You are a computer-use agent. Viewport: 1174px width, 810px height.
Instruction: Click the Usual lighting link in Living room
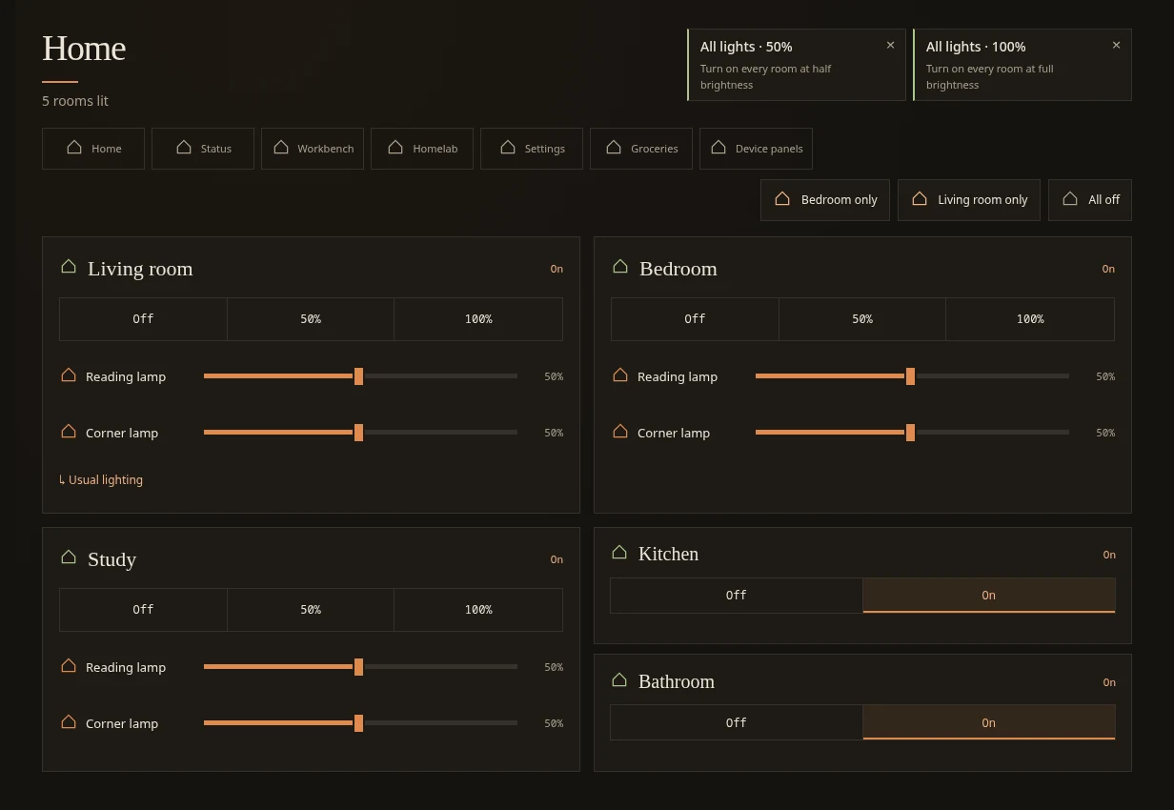pyautogui.click(x=101, y=480)
